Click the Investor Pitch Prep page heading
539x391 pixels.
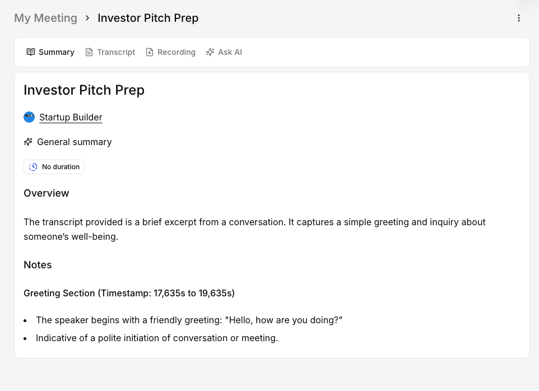[x=84, y=90]
